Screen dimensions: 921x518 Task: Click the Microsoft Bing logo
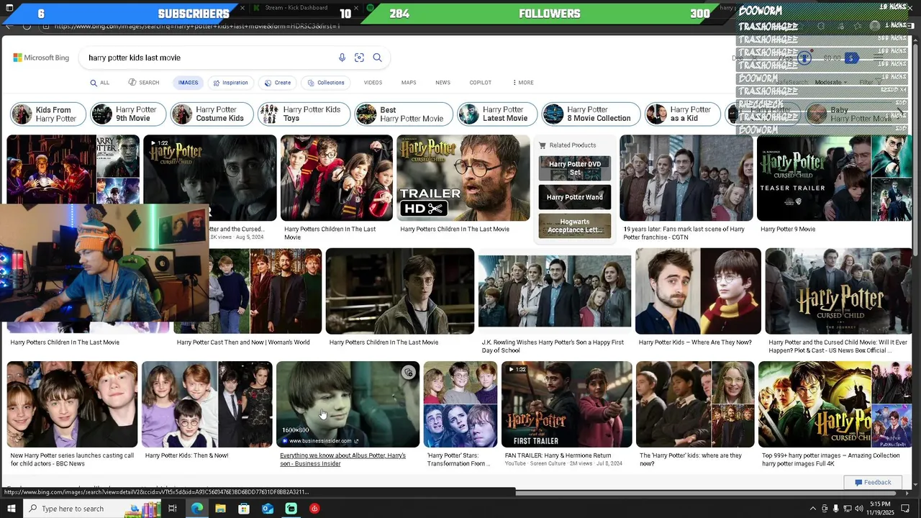[x=41, y=58]
